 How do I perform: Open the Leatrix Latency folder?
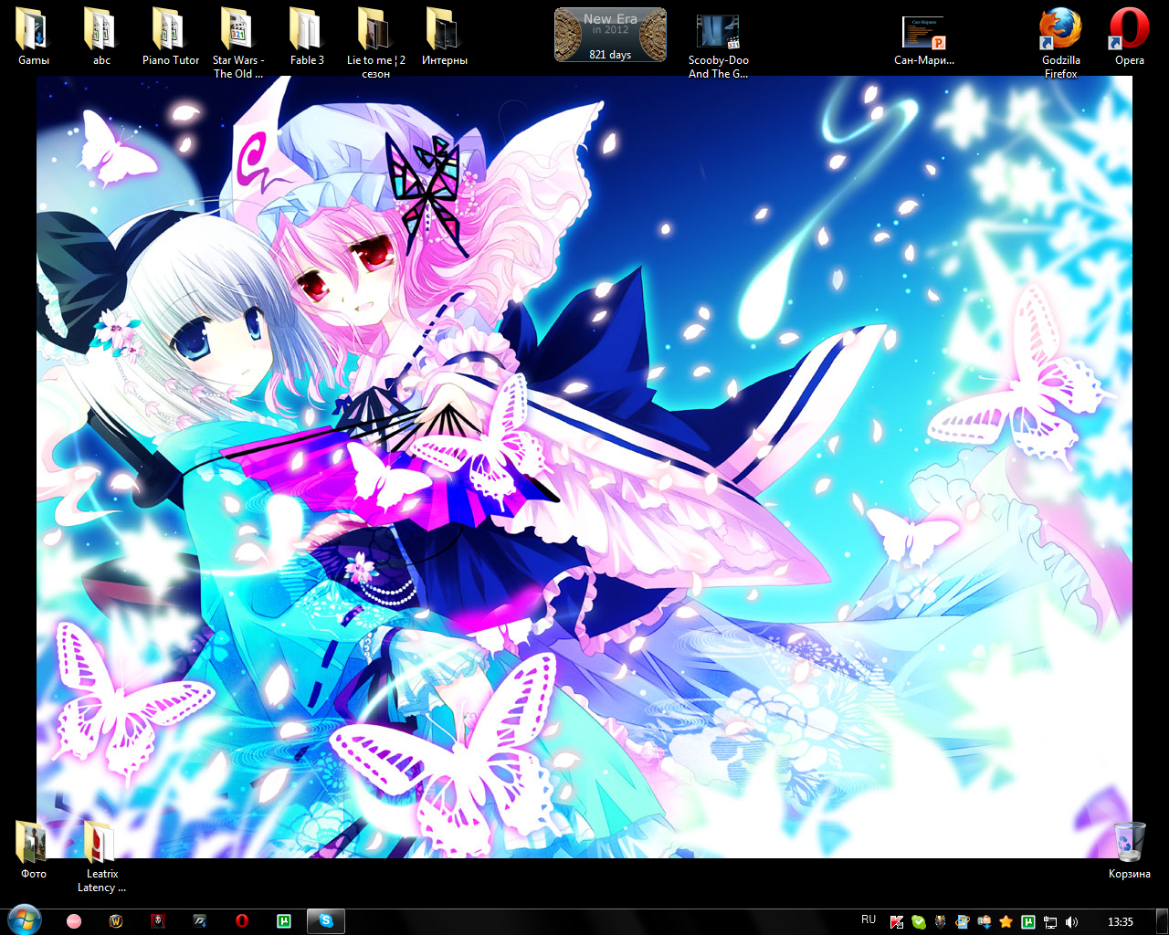click(101, 856)
